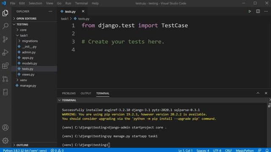
Task: Click the terminal command prompt input
Action: (x=109, y=145)
